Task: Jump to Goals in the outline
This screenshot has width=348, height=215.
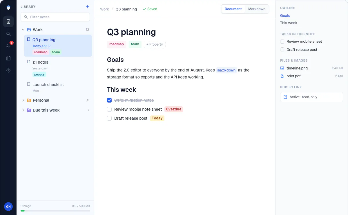Action: pyautogui.click(x=285, y=16)
